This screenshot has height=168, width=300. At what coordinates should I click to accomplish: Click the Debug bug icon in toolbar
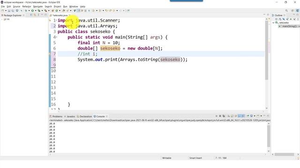point(26,11)
